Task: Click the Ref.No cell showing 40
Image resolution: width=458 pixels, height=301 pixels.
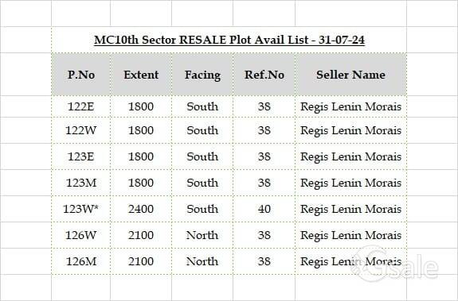Action: [264, 209]
